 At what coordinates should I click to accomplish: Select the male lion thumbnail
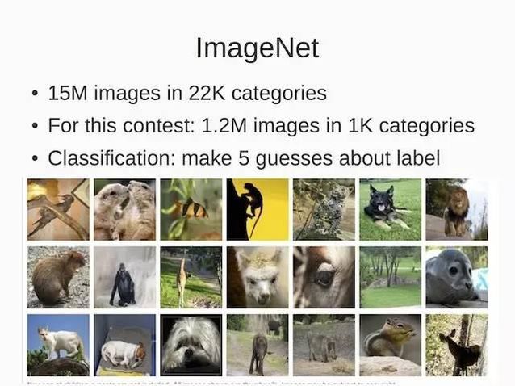pos(457,210)
